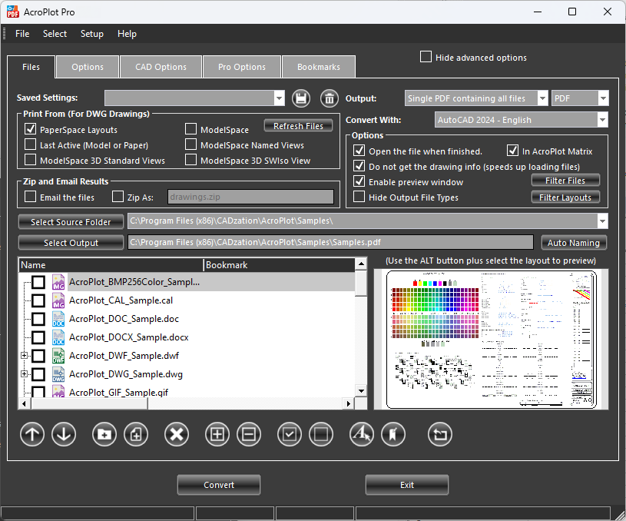Expand the AcroPlot_DWG_Sample.dwg tree node
Screen dimensions: 626x521
coord(25,374)
